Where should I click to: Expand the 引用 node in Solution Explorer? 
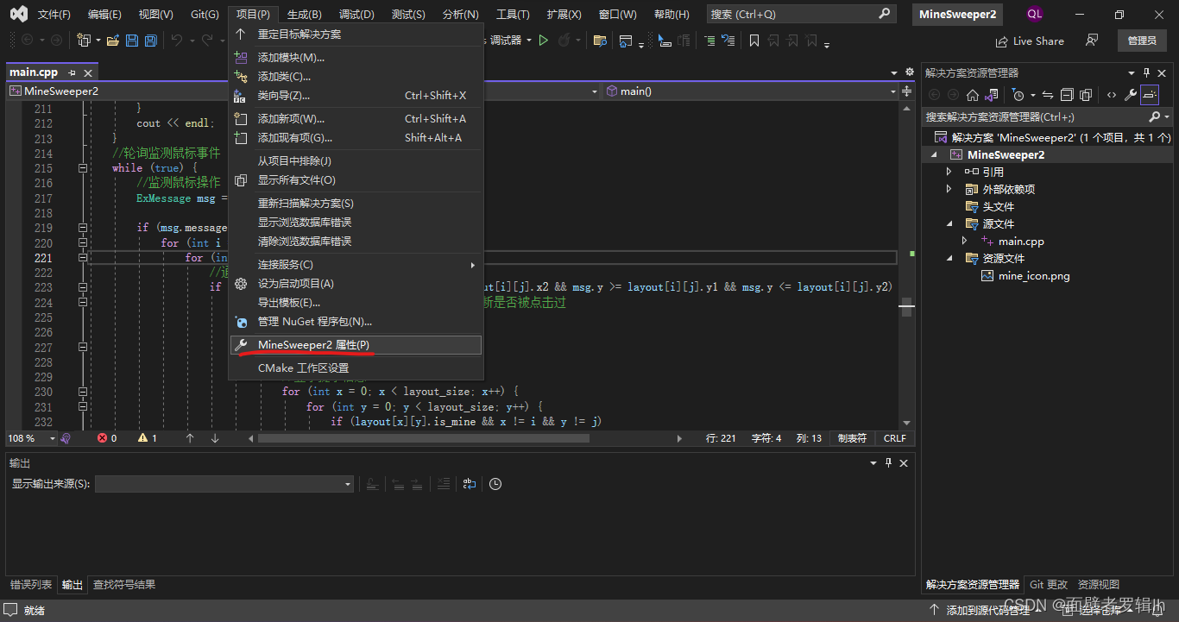[x=949, y=172]
